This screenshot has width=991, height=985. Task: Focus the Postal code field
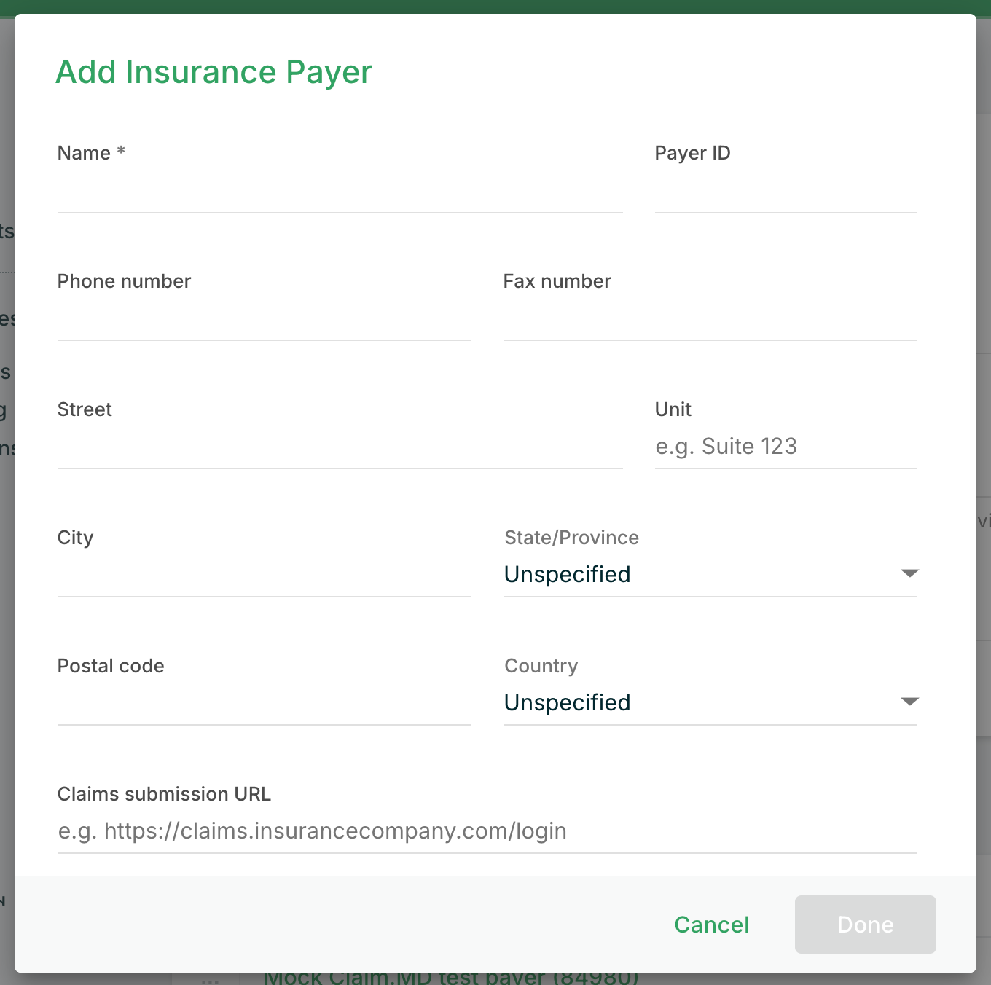pos(264,704)
